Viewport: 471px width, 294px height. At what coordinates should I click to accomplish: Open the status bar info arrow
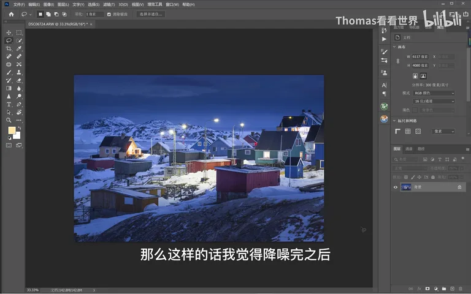click(x=94, y=290)
